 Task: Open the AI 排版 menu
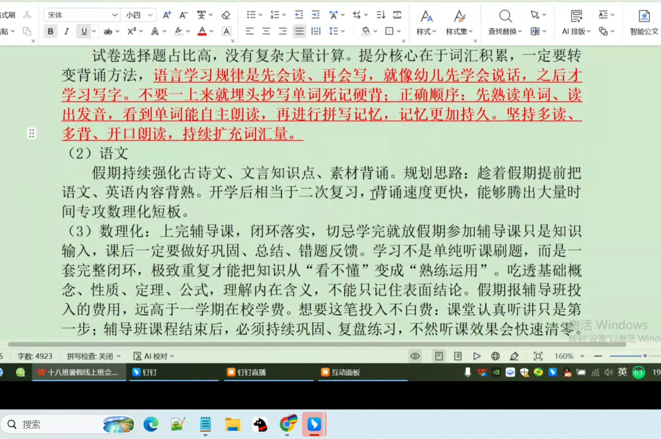pyautogui.click(x=577, y=32)
